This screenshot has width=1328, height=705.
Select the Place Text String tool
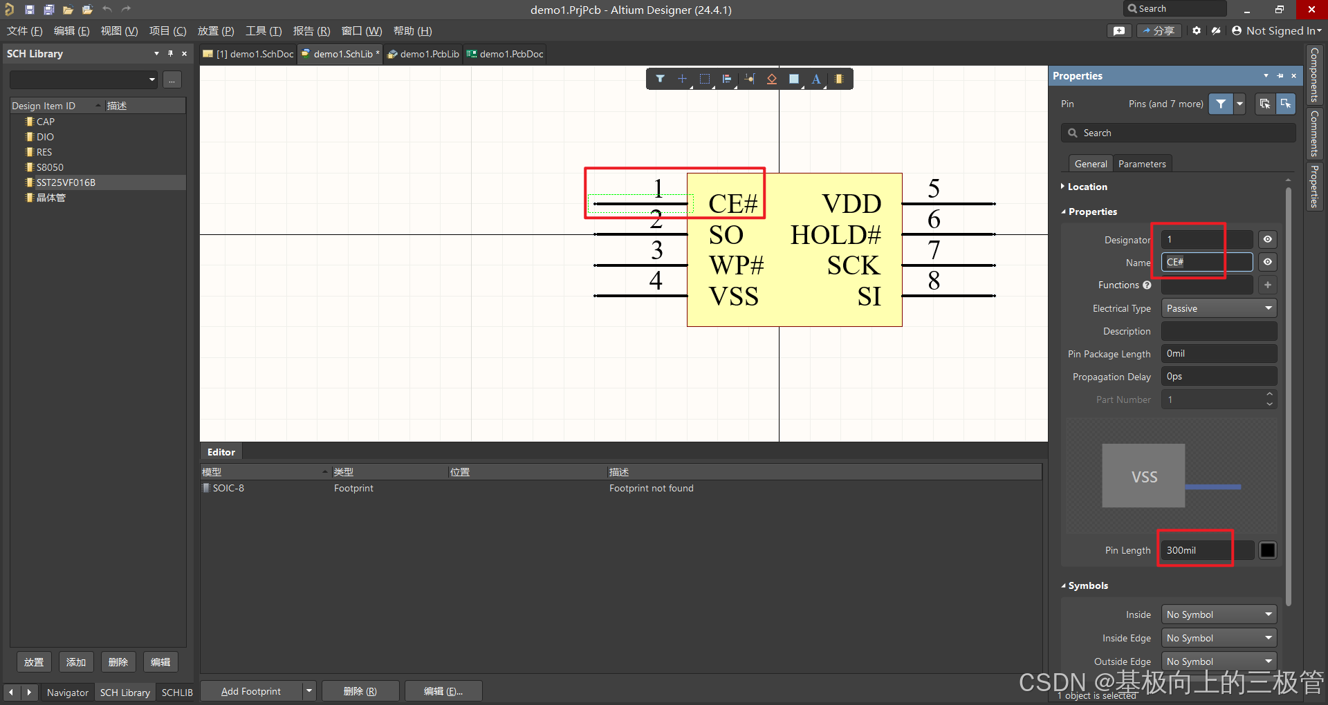816,79
